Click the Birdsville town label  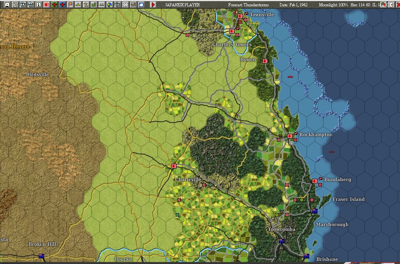coord(37,75)
